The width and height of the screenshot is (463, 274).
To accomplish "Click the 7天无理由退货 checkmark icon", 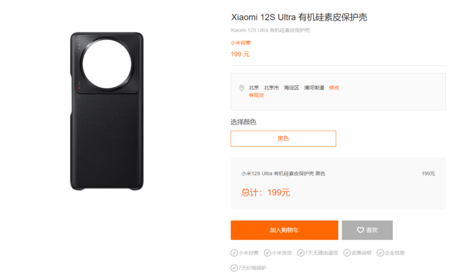I will (x=300, y=253).
